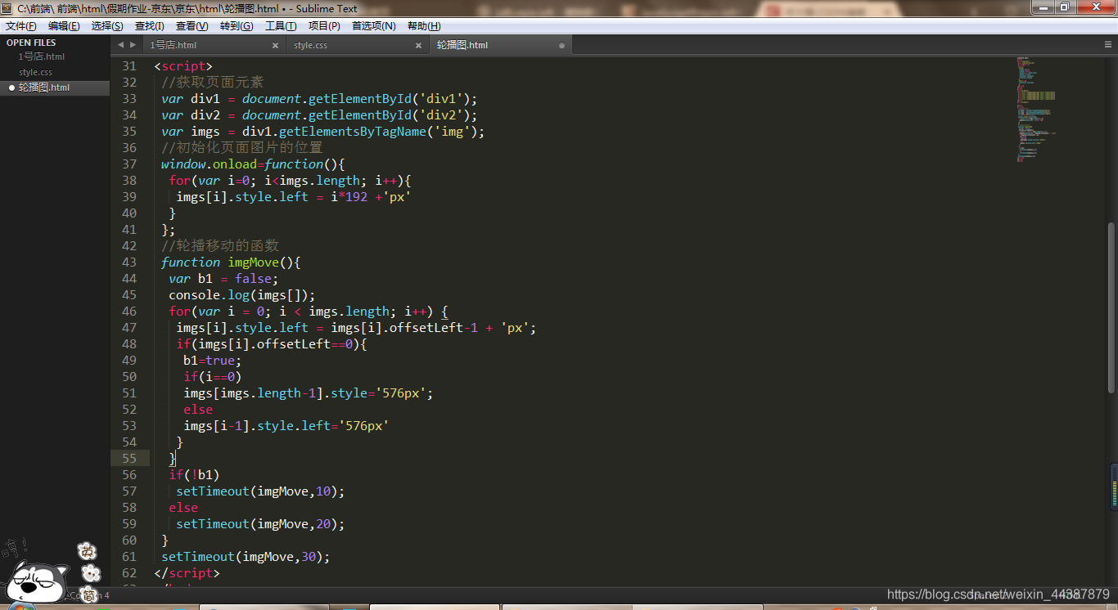Click line number 43 in the gutter
This screenshot has height=610, width=1118.
point(128,262)
